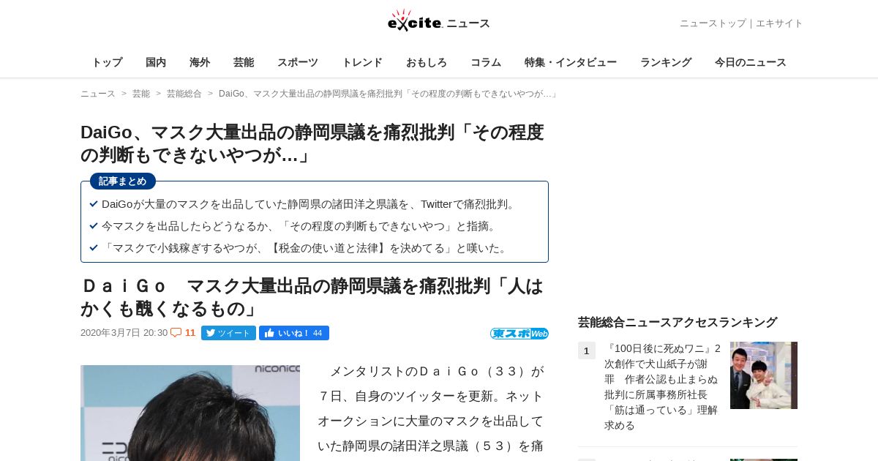Click the ranking number 1 badge
The width and height of the screenshot is (878, 461).
(x=587, y=351)
